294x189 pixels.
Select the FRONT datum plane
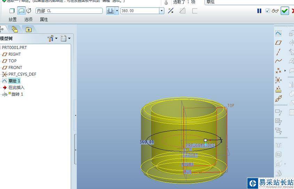point(15,67)
